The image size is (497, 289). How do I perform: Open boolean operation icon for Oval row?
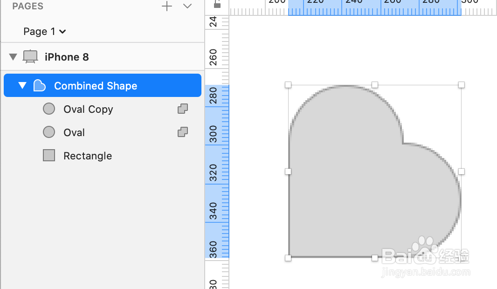point(183,132)
